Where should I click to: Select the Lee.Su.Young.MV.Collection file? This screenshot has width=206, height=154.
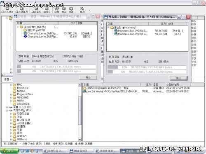(x=111, y=91)
